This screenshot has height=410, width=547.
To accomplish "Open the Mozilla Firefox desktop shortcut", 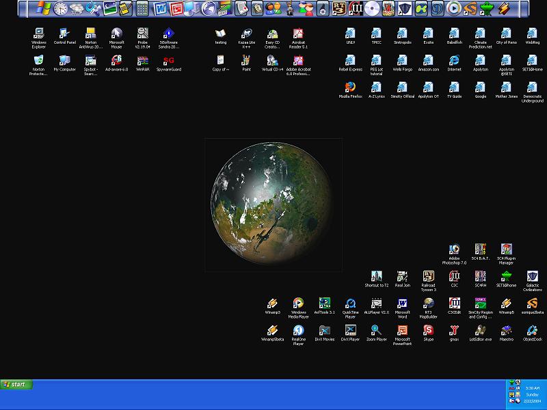I will (x=350, y=87).
